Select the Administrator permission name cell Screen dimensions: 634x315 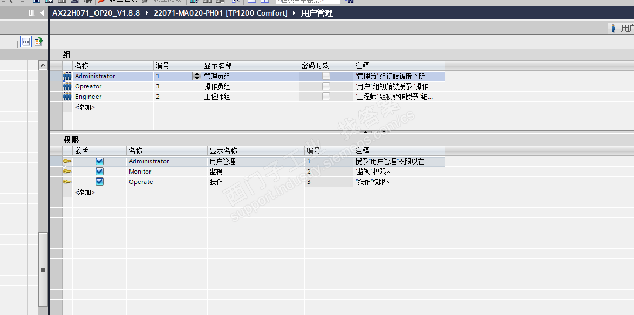(167, 161)
